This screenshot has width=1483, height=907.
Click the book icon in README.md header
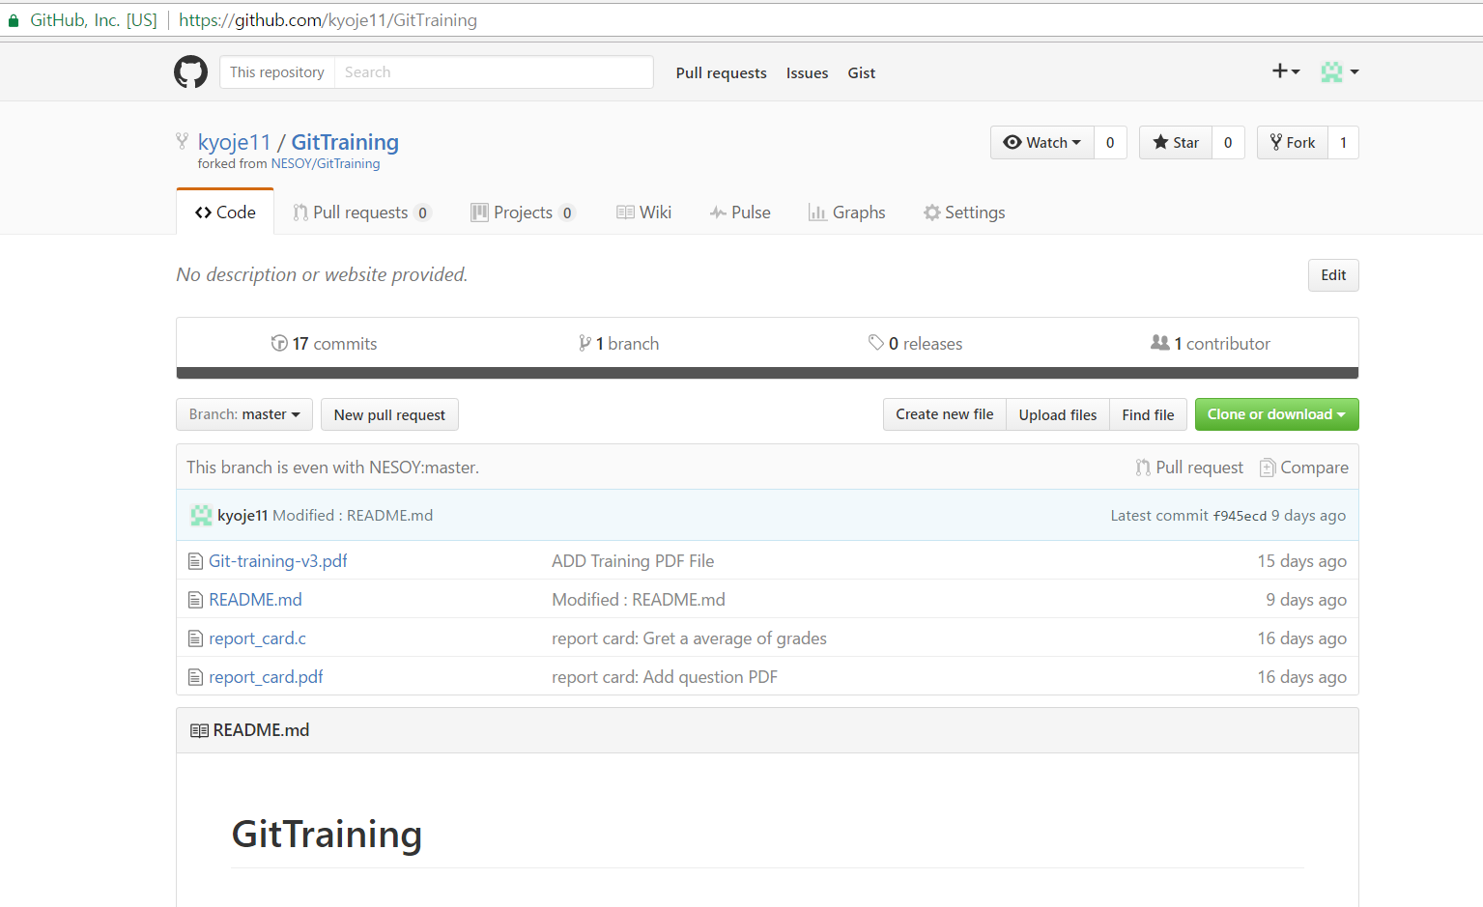click(x=199, y=730)
